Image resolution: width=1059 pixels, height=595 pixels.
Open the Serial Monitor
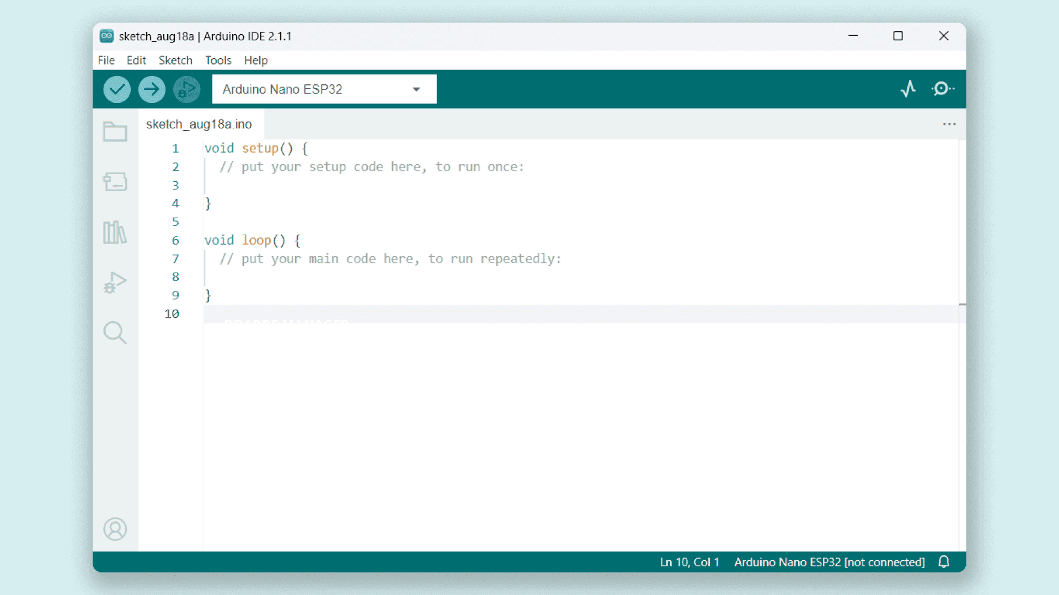pos(943,89)
